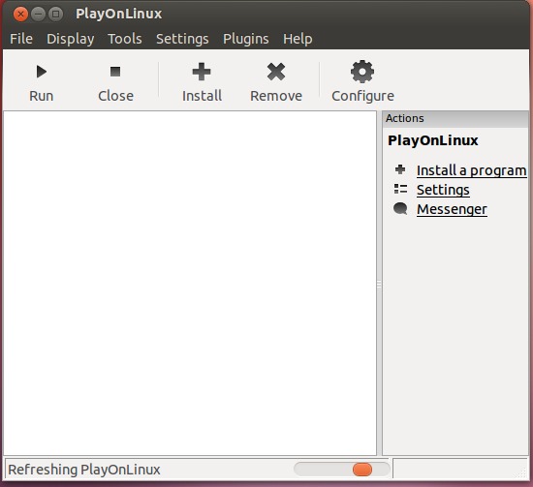This screenshot has height=487, width=533.
Task: Click the speech bubble icon beside Messenger
Action: 400,208
